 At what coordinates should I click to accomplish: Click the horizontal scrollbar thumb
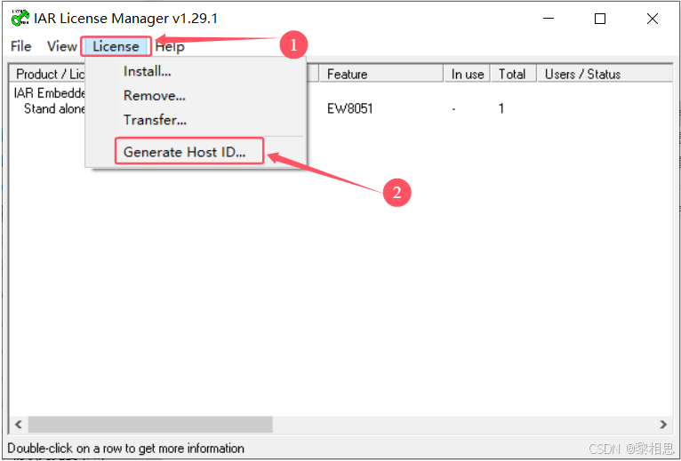150,424
